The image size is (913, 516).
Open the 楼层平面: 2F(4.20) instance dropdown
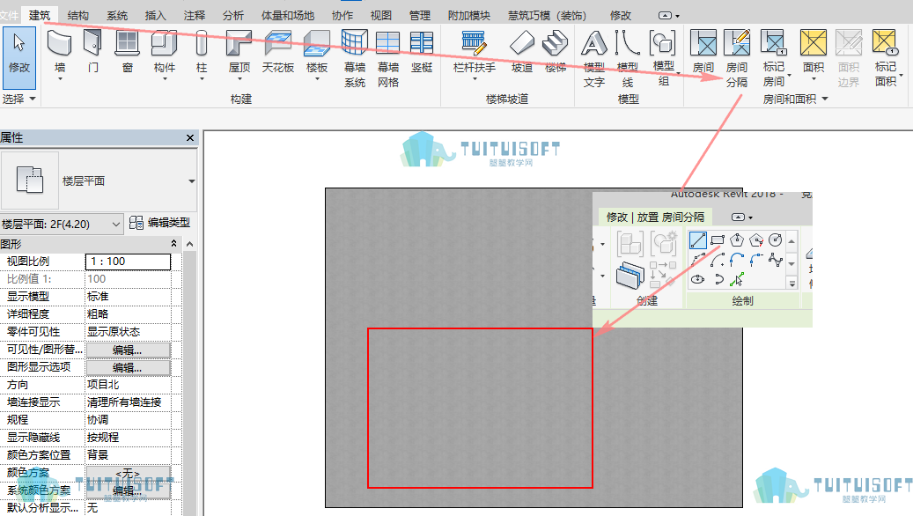(116, 224)
